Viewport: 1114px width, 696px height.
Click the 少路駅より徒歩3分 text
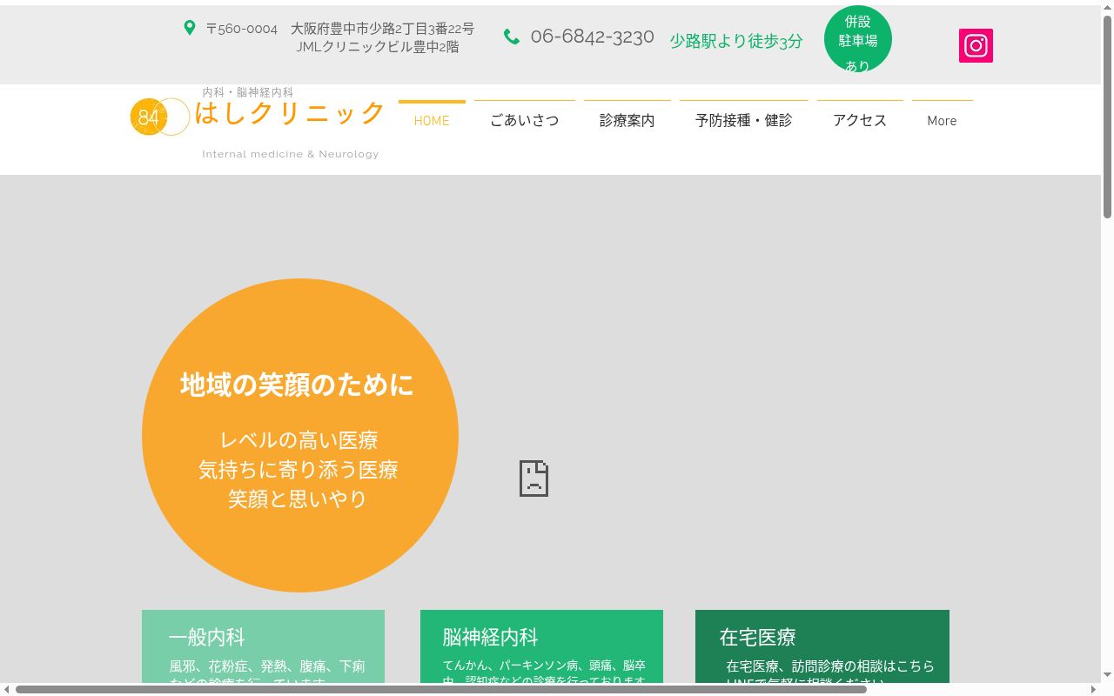tap(736, 41)
